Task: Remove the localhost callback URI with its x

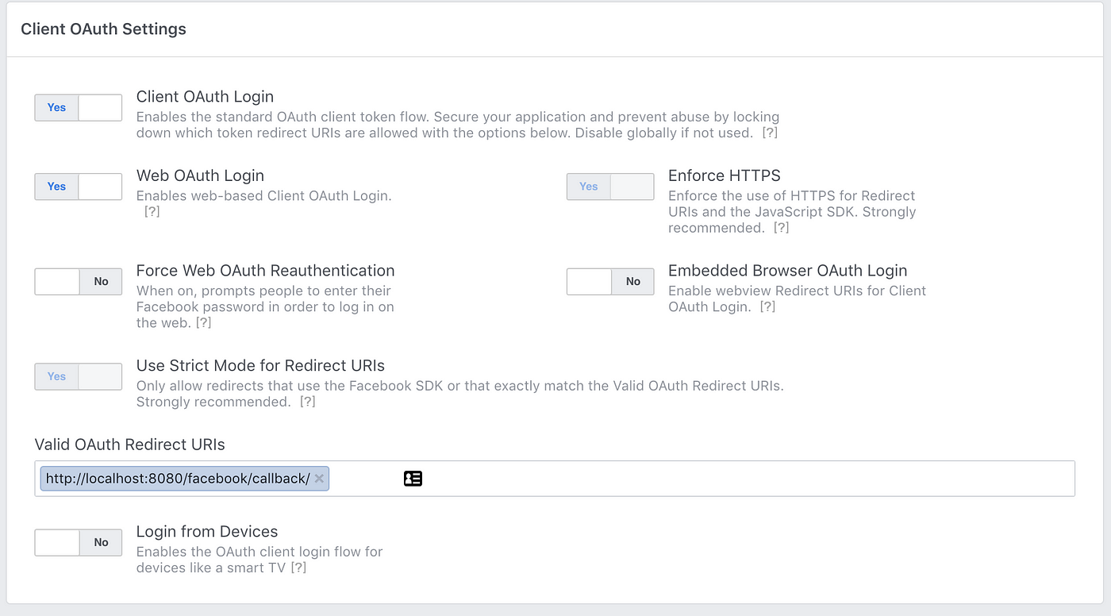Action: pos(319,478)
